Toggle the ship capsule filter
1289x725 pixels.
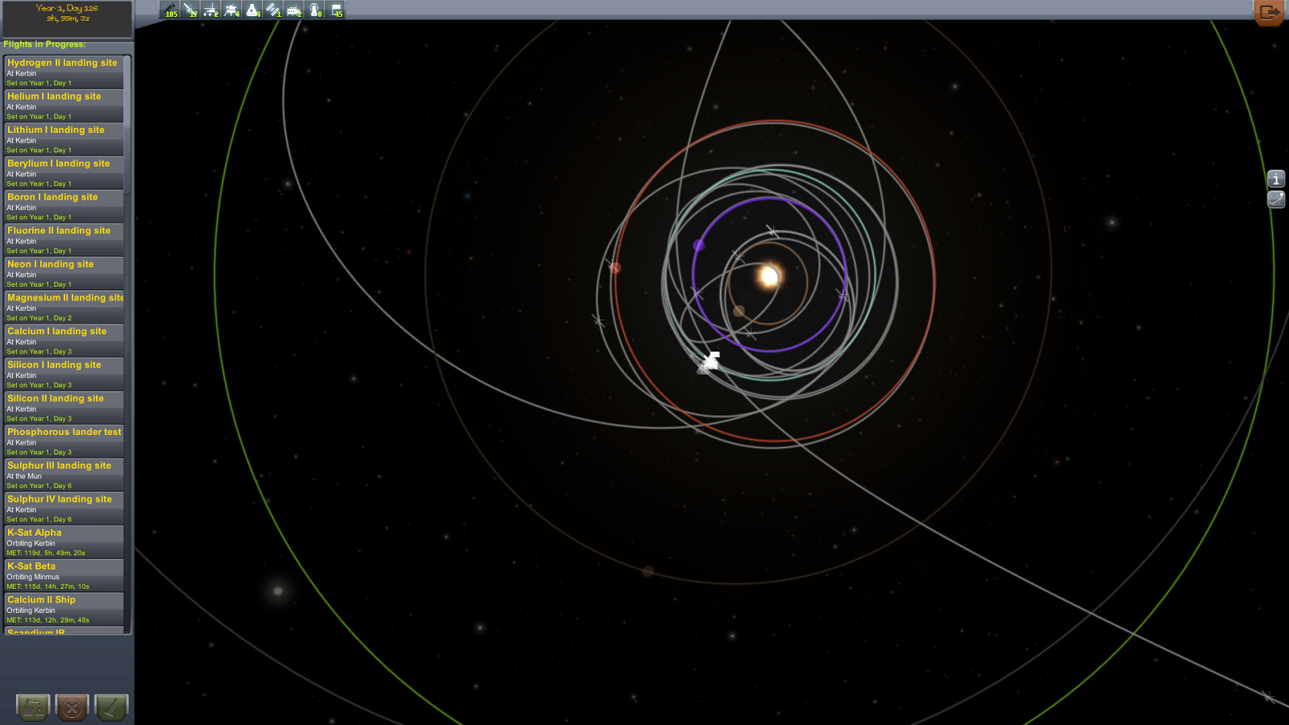[x=254, y=10]
